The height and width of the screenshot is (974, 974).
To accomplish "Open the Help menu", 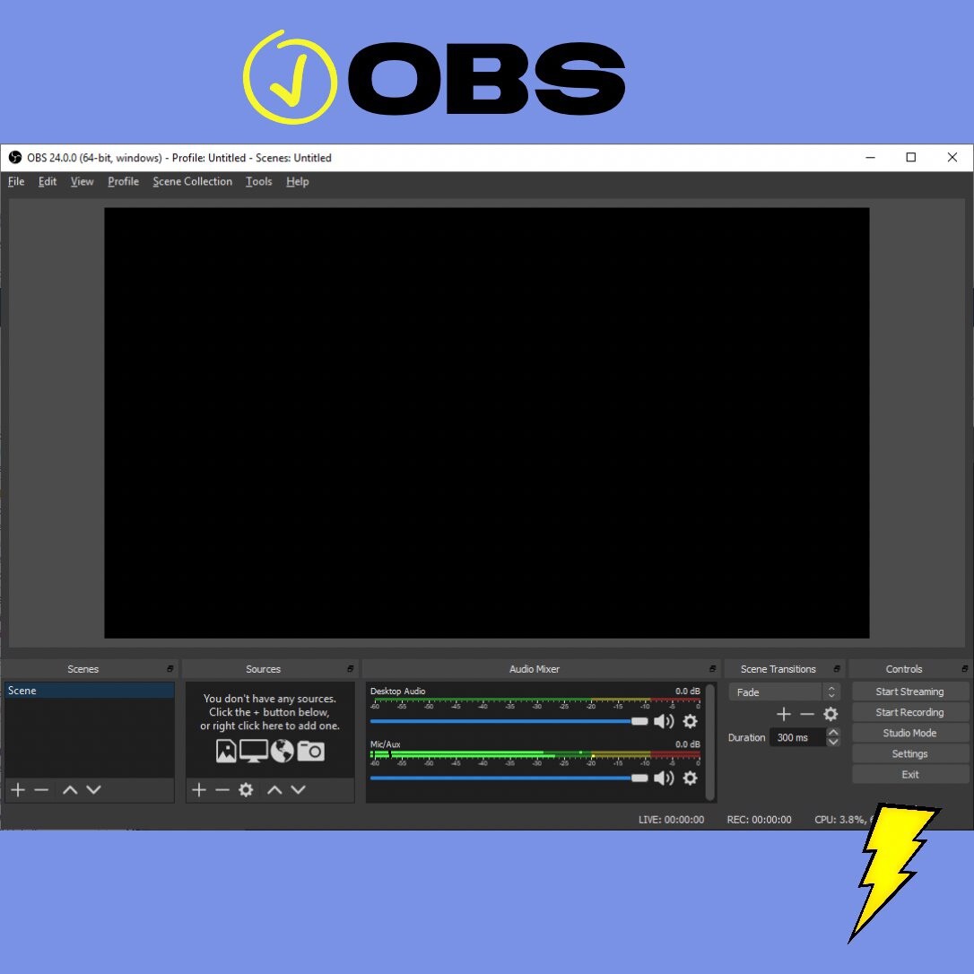I will pyautogui.click(x=298, y=181).
